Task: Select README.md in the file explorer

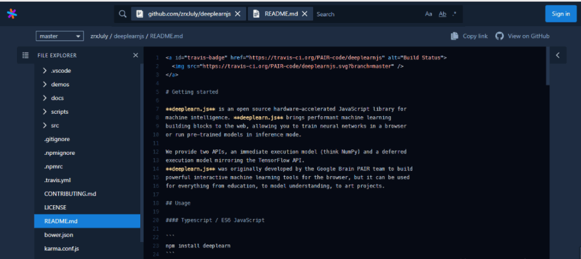Action: pyautogui.click(x=87, y=221)
